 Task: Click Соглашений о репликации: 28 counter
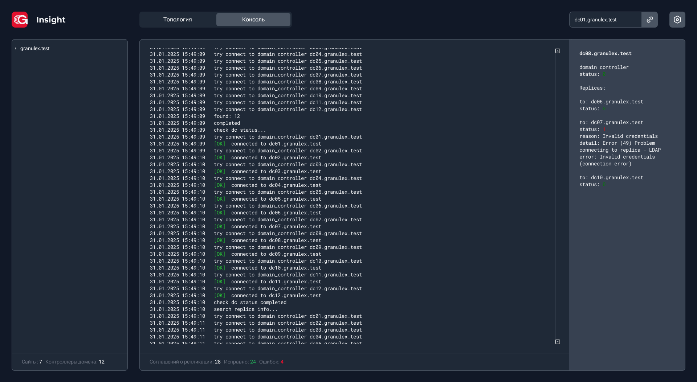point(185,362)
